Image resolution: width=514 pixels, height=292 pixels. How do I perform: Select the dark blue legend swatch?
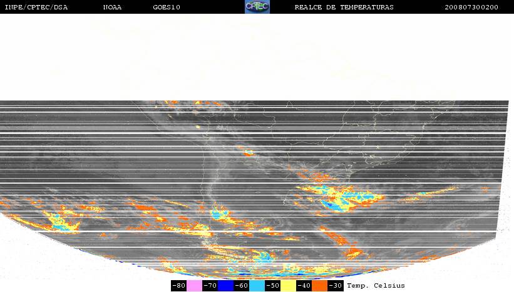tap(226, 286)
